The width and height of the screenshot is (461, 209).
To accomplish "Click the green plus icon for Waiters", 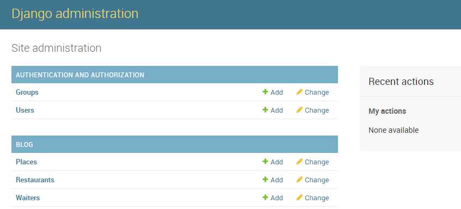I will pyautogui.click(x=265, y=198).
